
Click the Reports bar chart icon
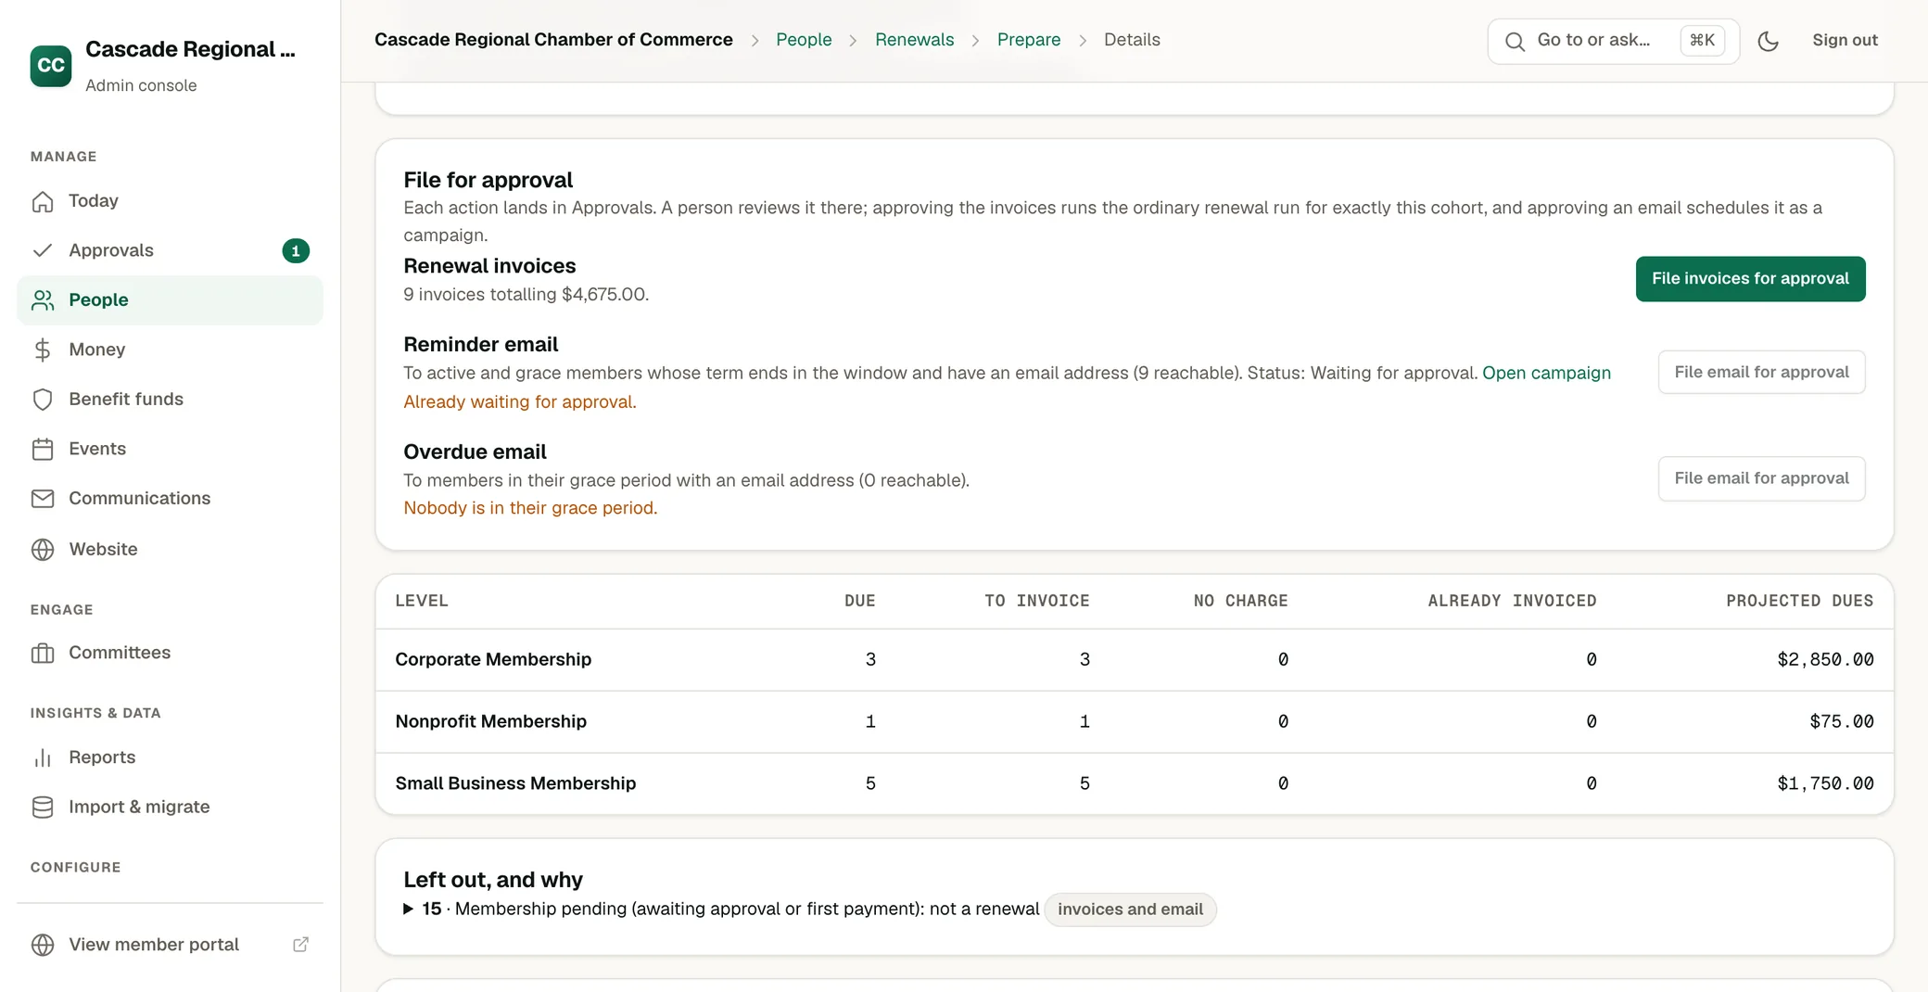tap(43, 757)
